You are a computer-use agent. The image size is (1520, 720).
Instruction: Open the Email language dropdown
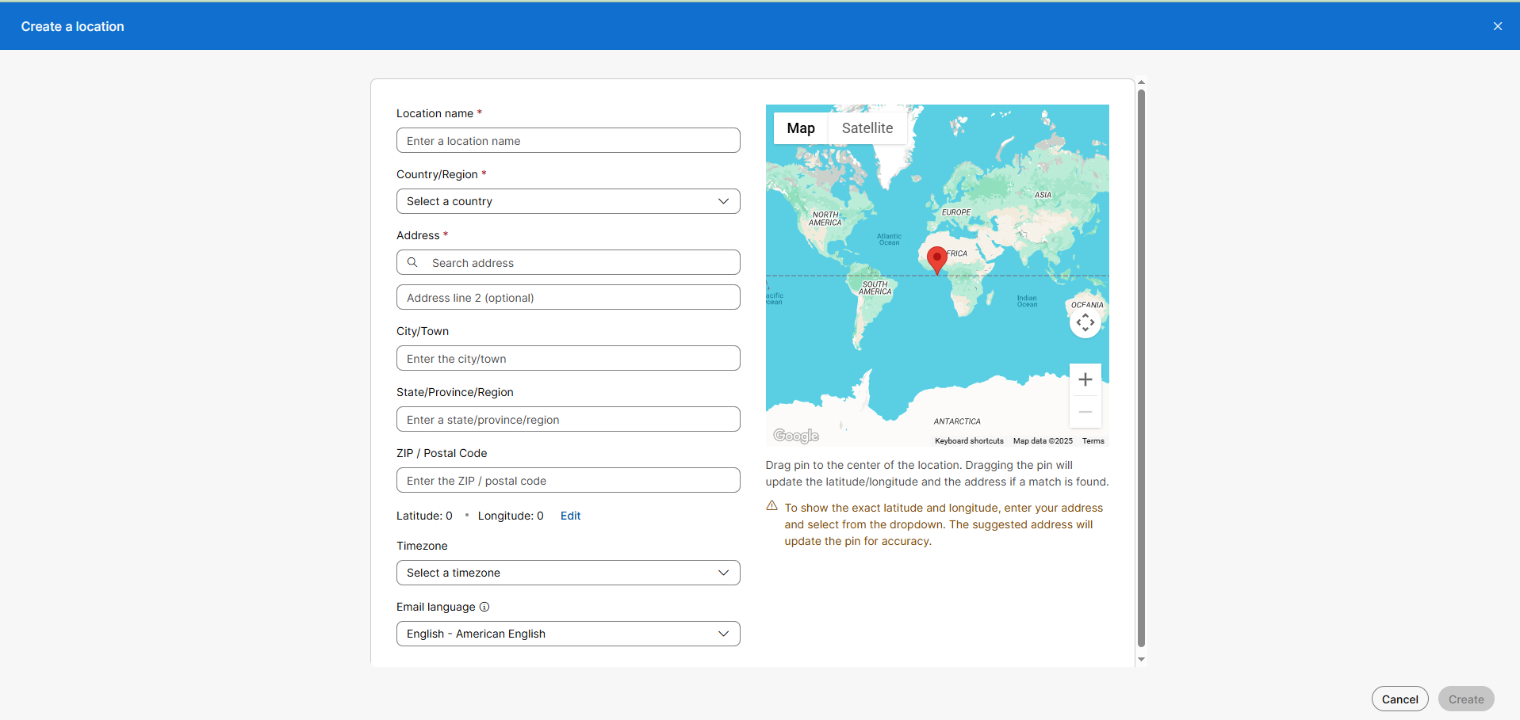click(x=568, y=634)
